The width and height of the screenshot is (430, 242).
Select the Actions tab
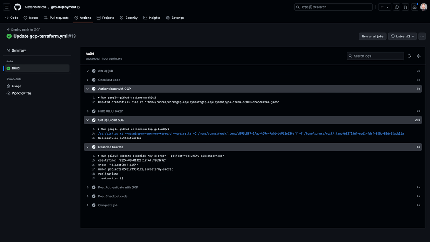tap(83, 18)
